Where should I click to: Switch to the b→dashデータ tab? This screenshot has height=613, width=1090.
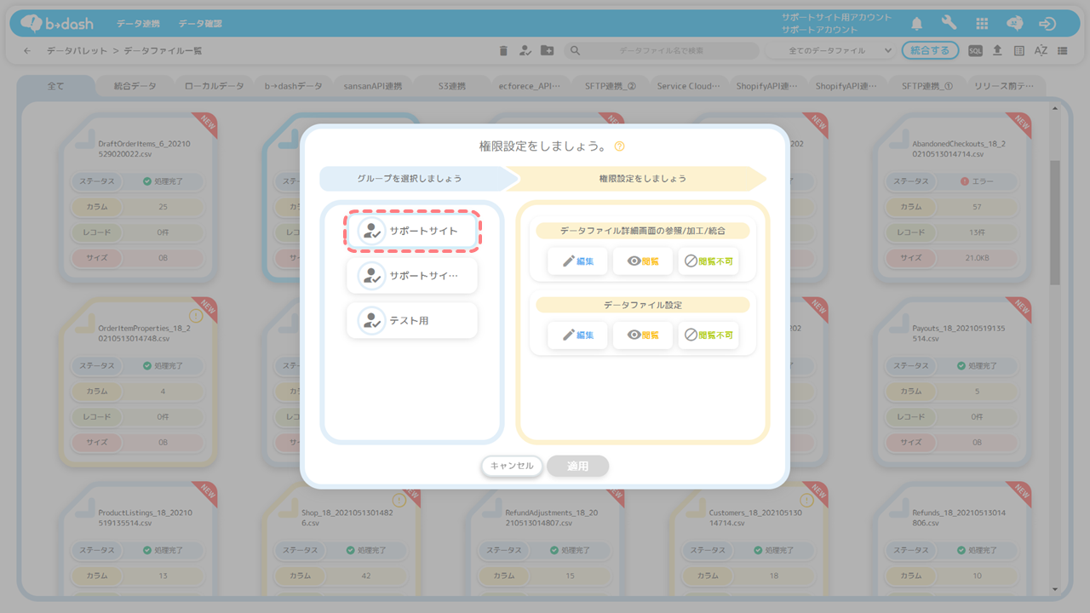pyautogui.click(x=294, y=86)
